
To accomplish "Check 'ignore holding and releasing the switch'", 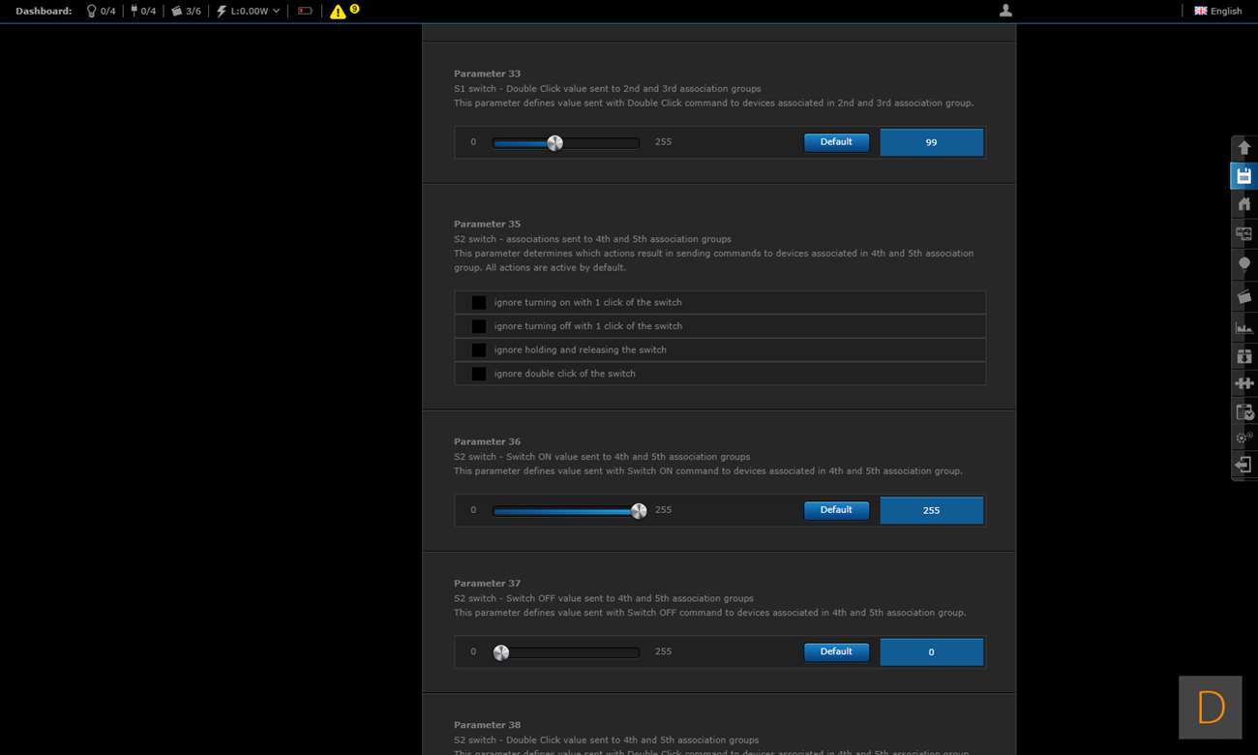I will (479, 350).
